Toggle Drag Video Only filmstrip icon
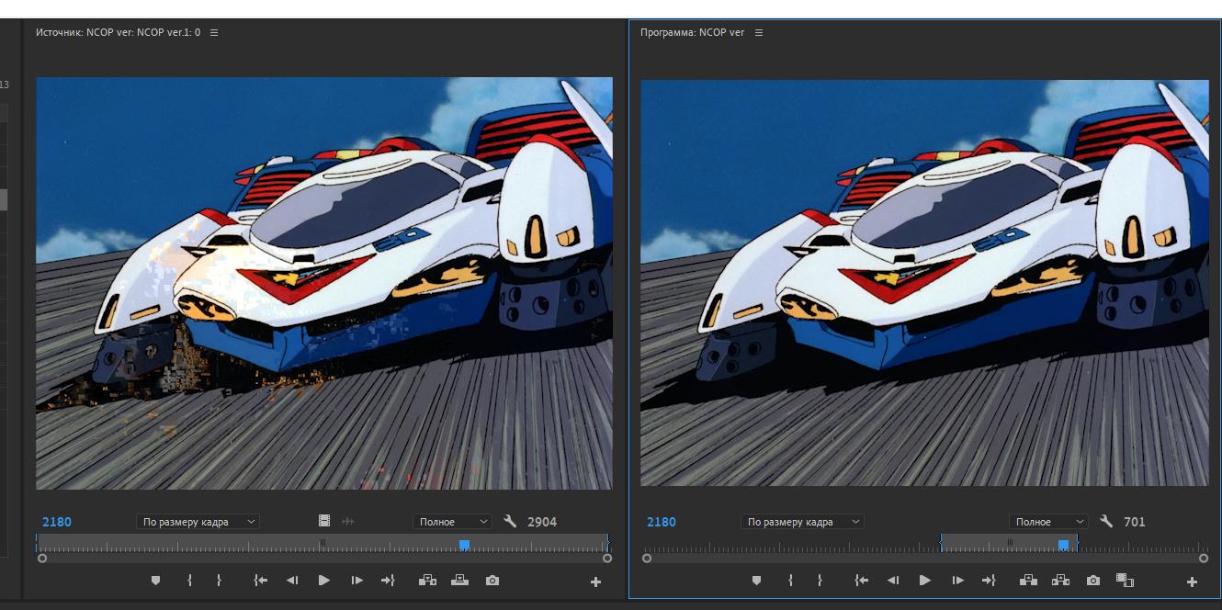Screen dimensions: 1222x610 (324, 521)
